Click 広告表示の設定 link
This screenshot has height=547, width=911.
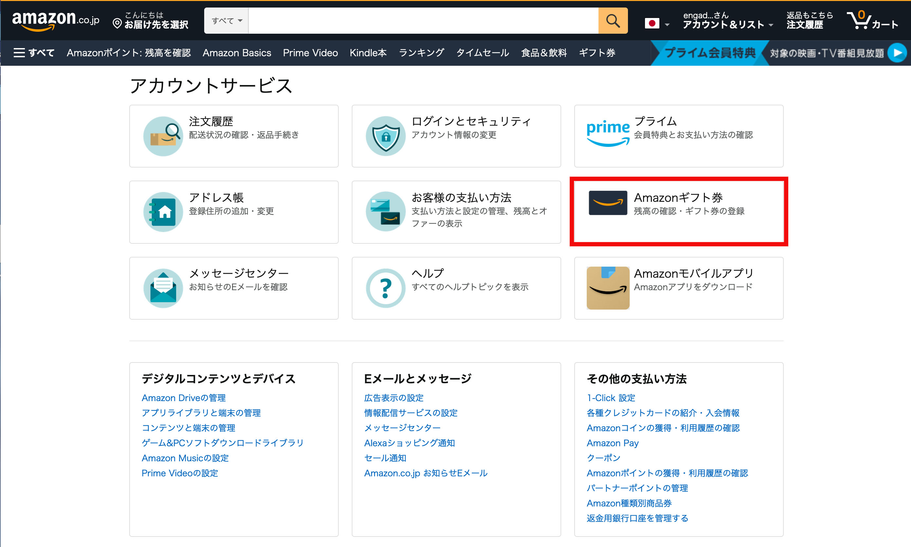[394, 398]
